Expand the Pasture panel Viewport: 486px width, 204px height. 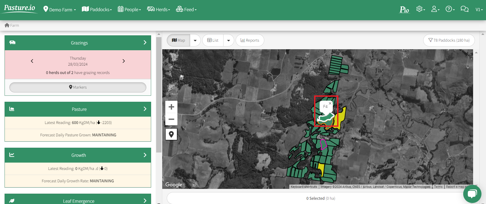point(145,109)
